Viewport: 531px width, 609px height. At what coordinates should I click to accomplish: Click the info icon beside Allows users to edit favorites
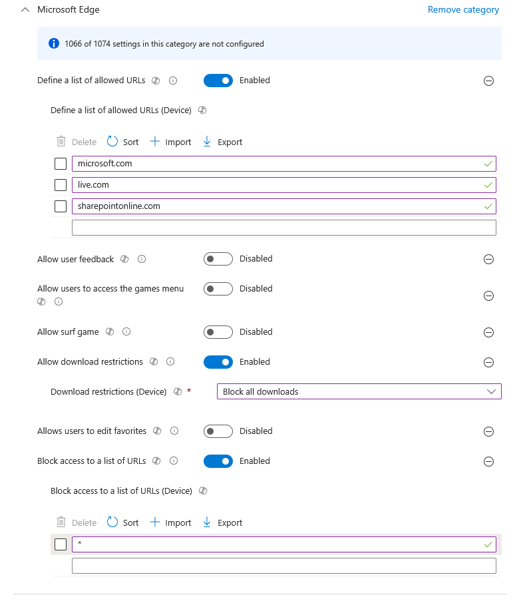[x=174, y=431]
